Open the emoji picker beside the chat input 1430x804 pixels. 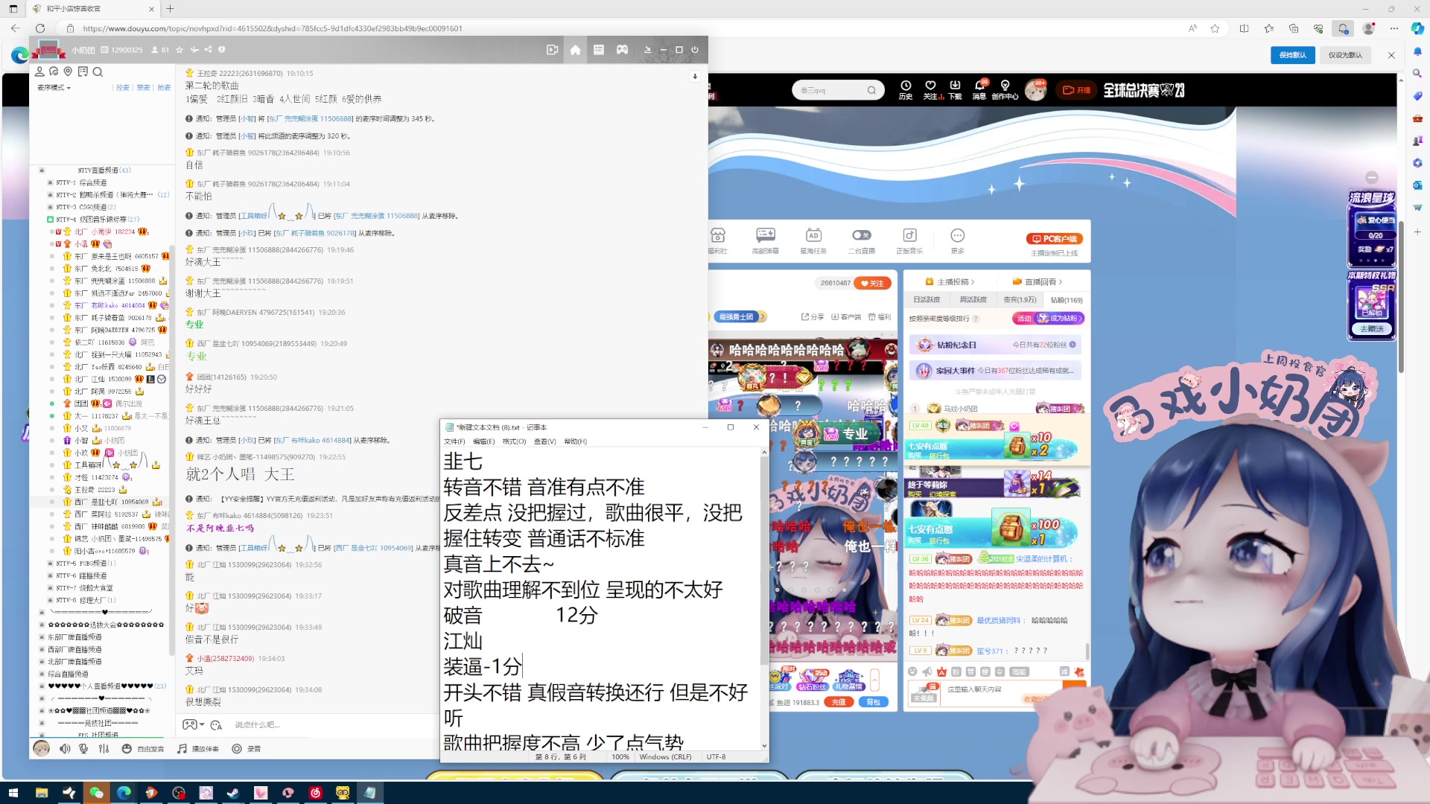tap(215, 724)
